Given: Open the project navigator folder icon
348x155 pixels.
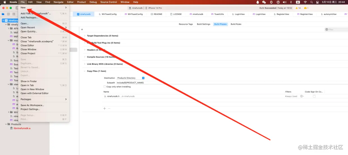Looking at the screenshot, I should (x=3, y=14).
